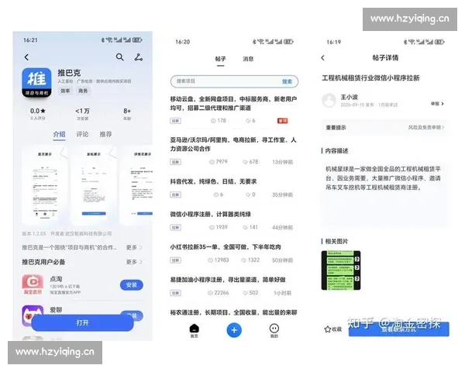Viewport: 465px width, 372px height.
Task: Select the 商务 category tag
Action: [x=83, y=91]
